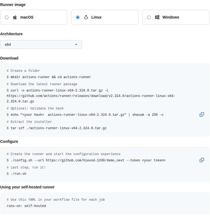Viewport: 210px width, 216px height.
Task: Click the Windows logo icon
Action: click(x=157, y=17)
